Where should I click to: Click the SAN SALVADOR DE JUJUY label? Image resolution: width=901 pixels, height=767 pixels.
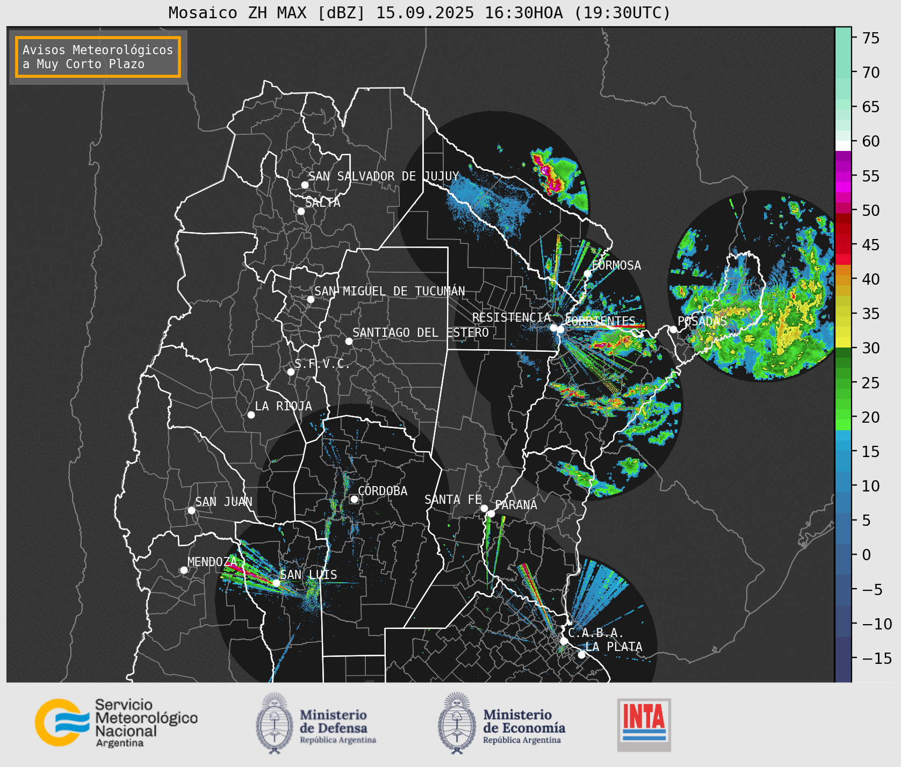384,176
